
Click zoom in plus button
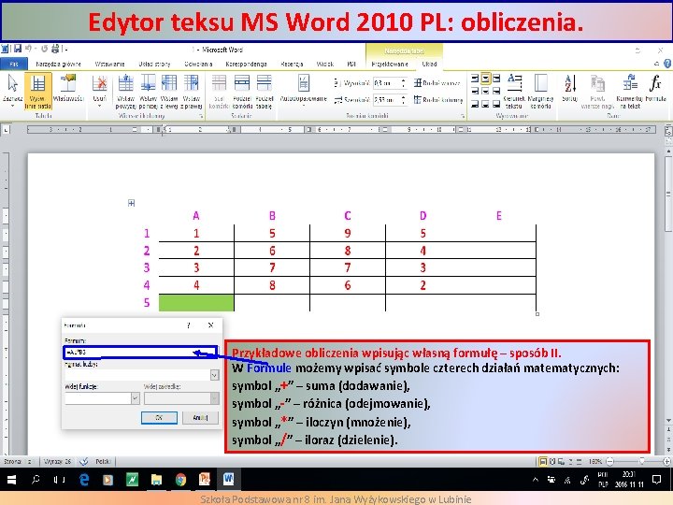666,462
